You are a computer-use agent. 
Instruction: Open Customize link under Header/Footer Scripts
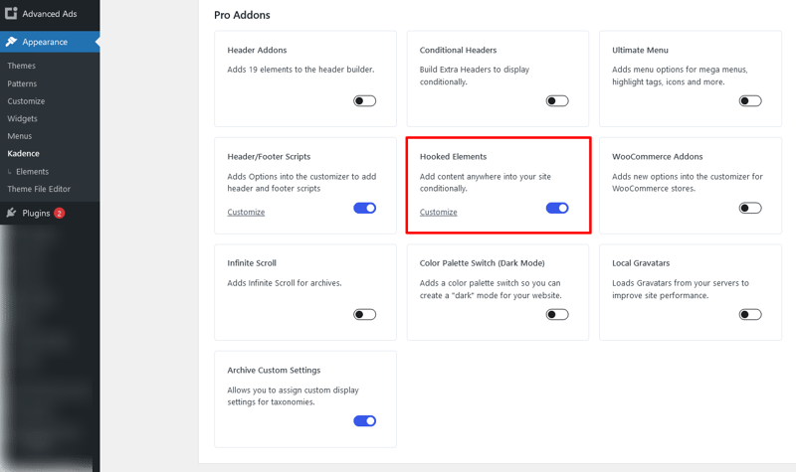coord(246,212)
